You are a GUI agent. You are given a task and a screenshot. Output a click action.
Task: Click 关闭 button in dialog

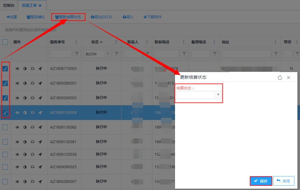(x=284, y=181)
